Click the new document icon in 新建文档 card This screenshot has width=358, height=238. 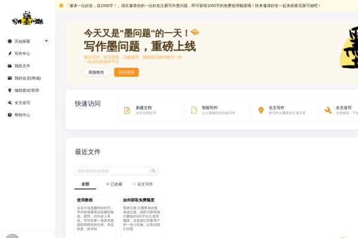[x=127, y=110]
